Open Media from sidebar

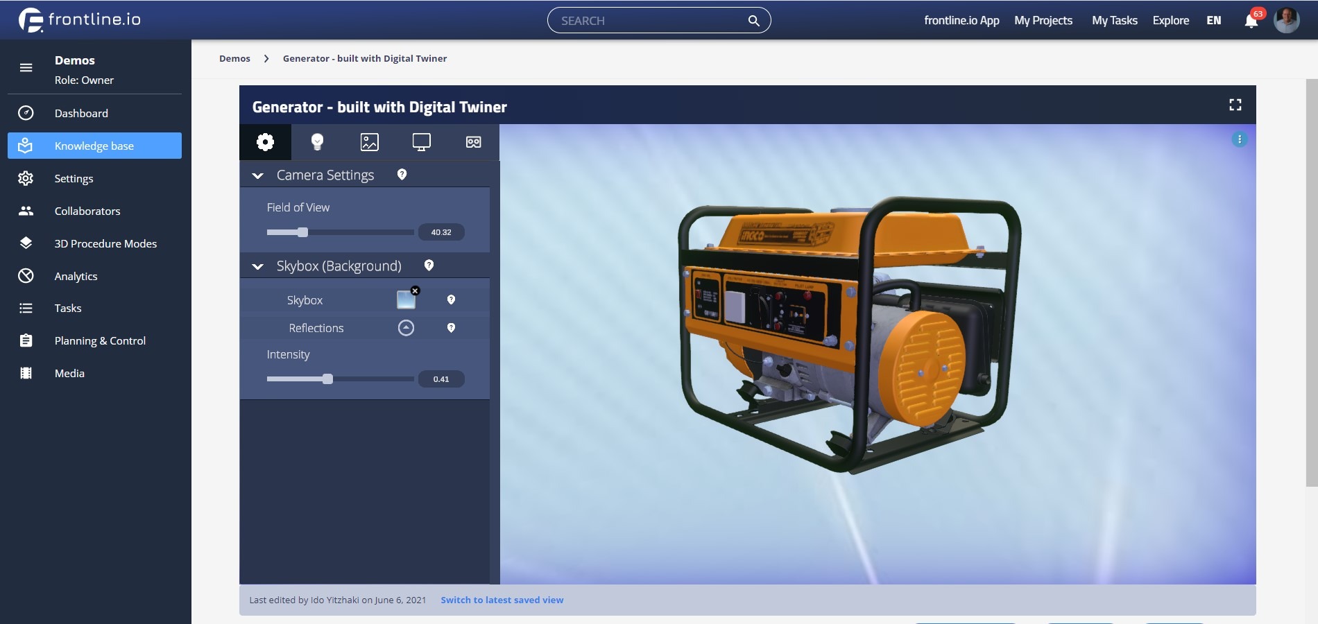[x=94, y=373]
